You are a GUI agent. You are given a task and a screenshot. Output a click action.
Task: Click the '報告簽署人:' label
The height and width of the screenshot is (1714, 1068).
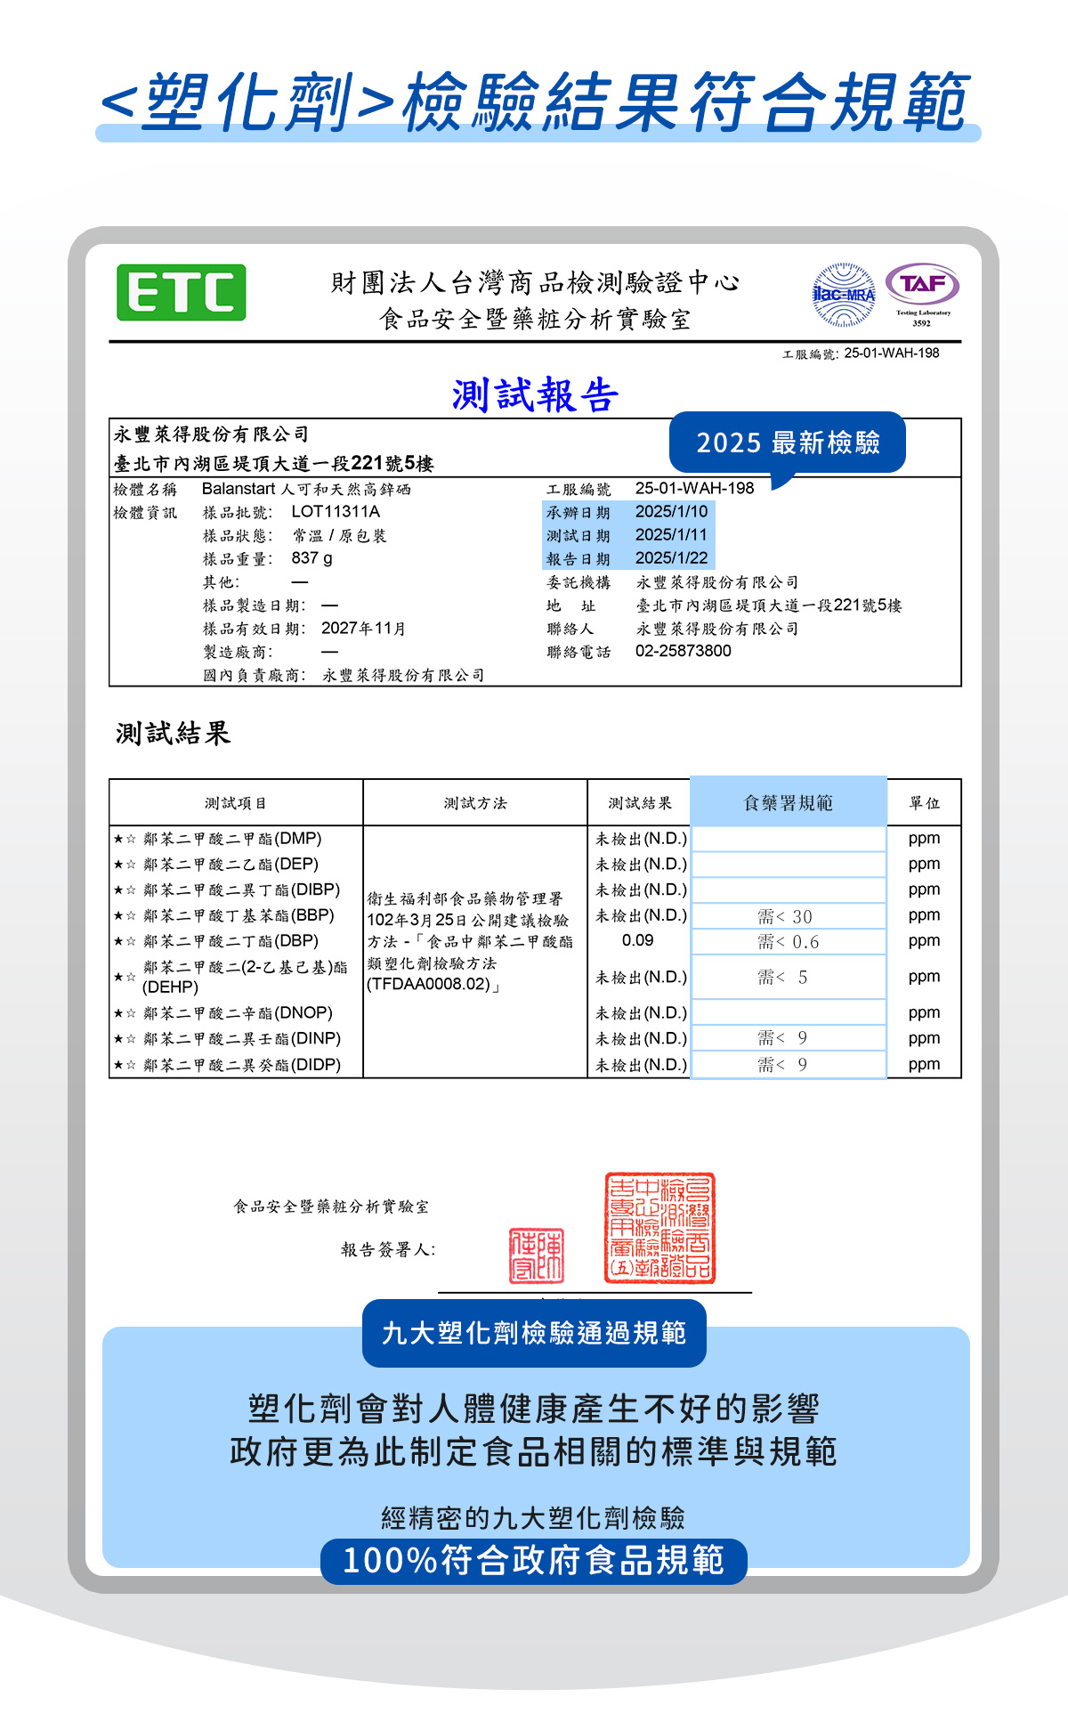coord(389,1250)
